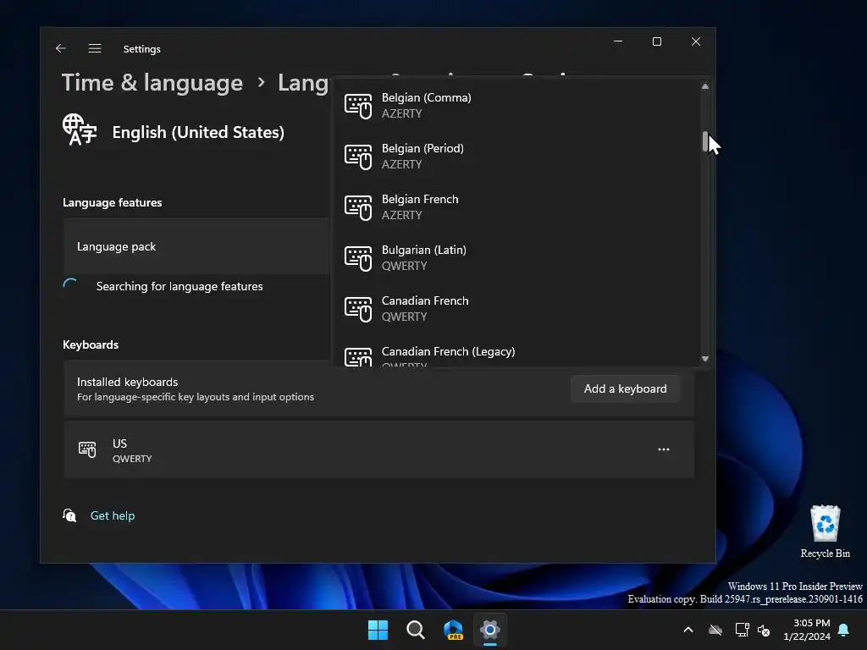The width and height of the screenshot is (867, 650).
Task: Go back with the Settings back arrow
Action: point(61,48)
